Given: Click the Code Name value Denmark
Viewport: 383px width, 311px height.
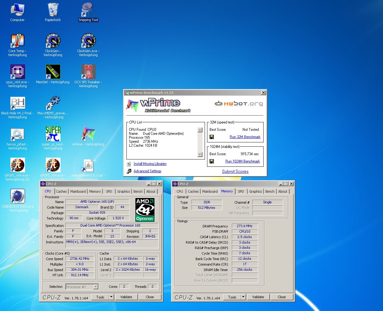Looking at the screenshot, I should click(x=82, y=207).
